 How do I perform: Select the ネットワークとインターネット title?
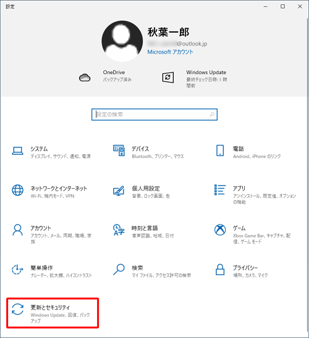click(59, 188)
